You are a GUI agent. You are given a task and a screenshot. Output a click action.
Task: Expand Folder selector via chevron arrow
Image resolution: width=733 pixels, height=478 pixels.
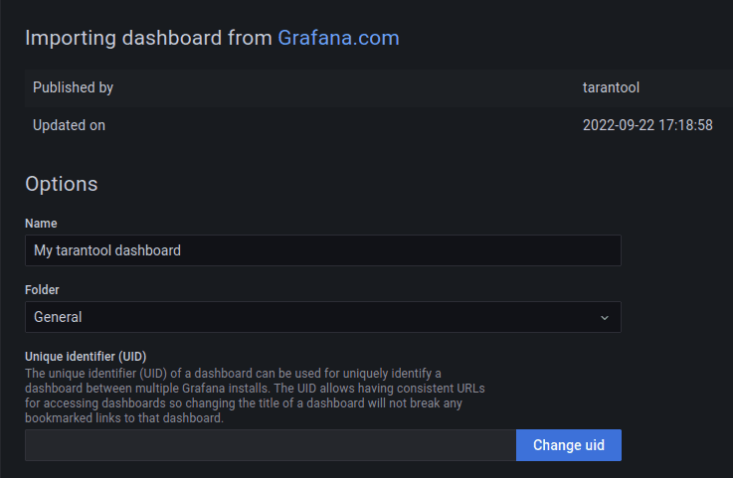pyautogui.click(x=605, y=318)
